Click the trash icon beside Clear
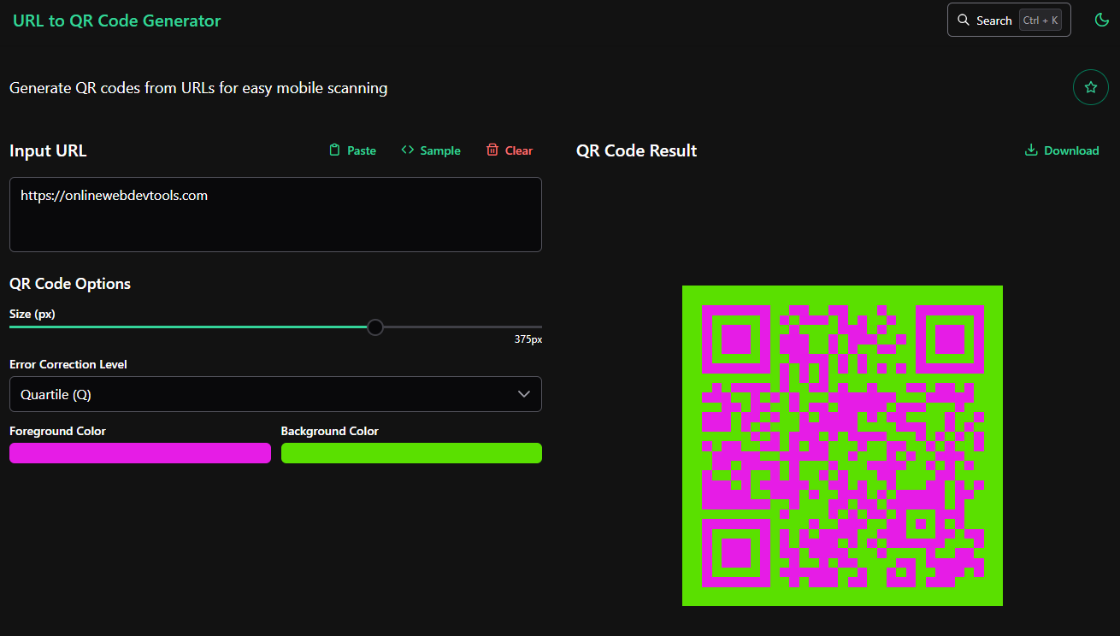The width and height of the screenshot is (1120, 636). 492,150
